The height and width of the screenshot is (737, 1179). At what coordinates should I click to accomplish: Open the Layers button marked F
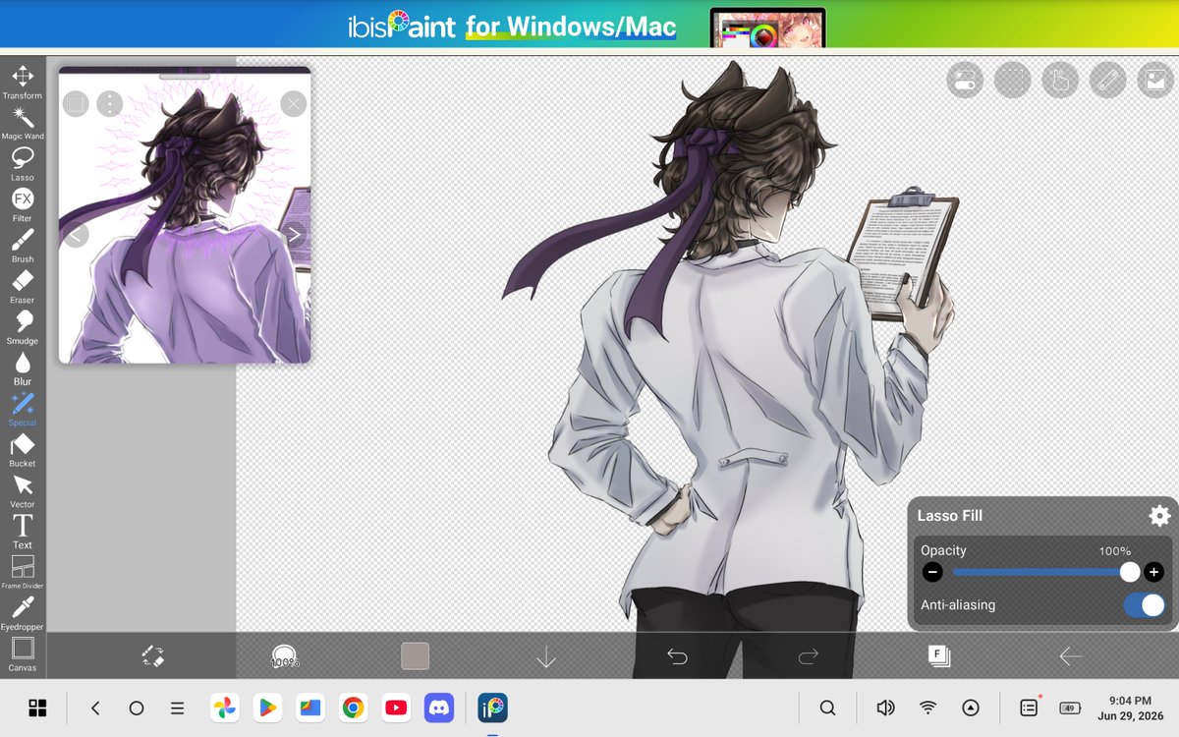pyautogui.click(x=938, y=655)
